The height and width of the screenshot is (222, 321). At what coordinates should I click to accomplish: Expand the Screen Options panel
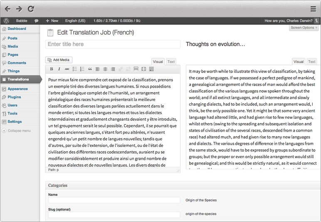pyautogui.click(x=304, y=28)
